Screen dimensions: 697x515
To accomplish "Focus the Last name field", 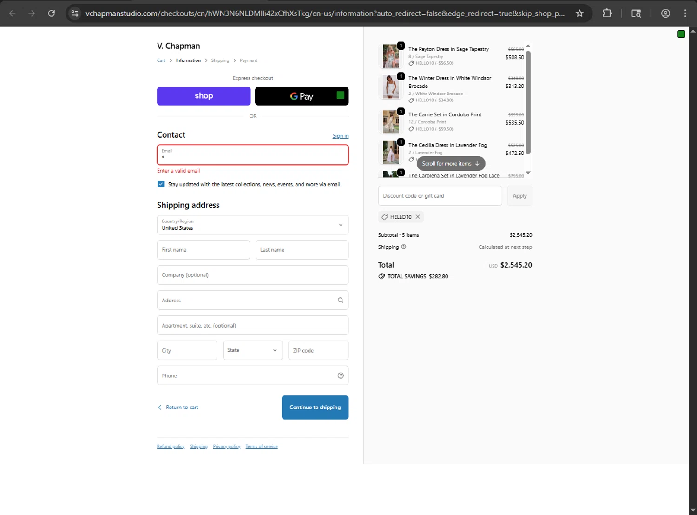I will pyautogui.click(x=302, y=250).
